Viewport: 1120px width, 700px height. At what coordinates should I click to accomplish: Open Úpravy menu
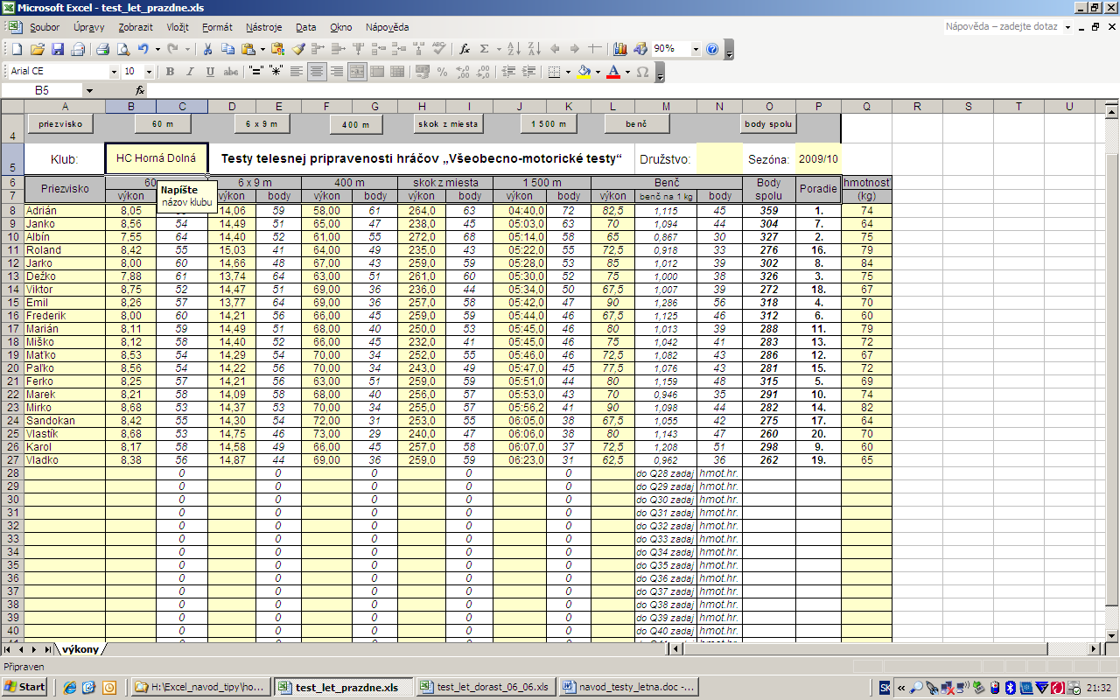tap(89, 27)
